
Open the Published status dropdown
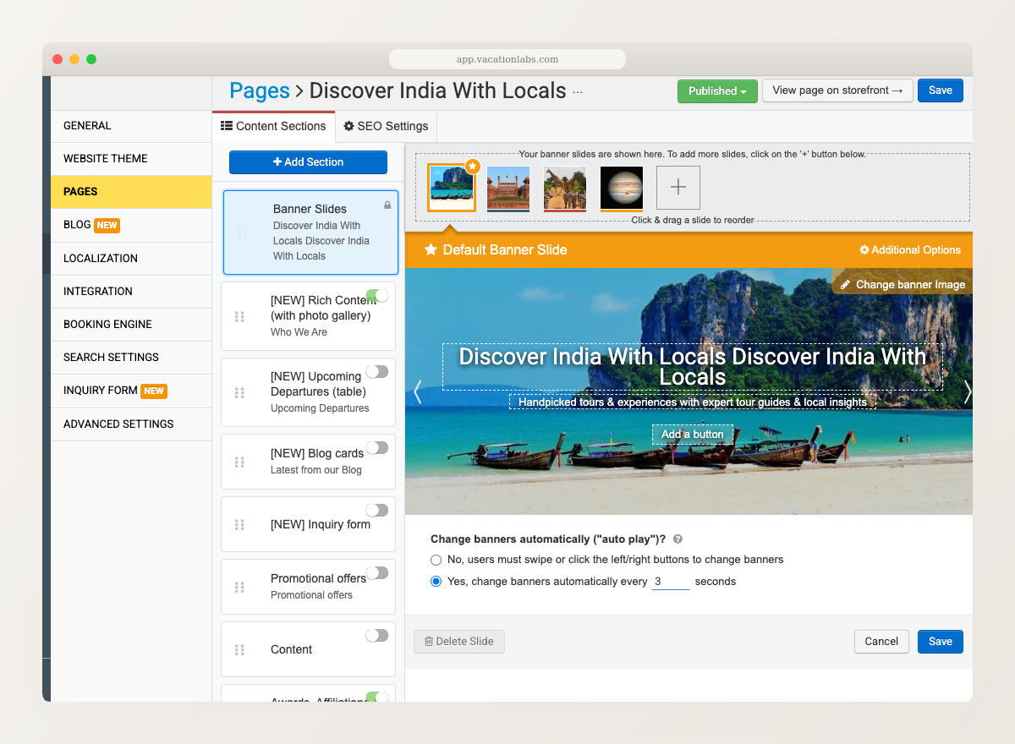point(717,90)
